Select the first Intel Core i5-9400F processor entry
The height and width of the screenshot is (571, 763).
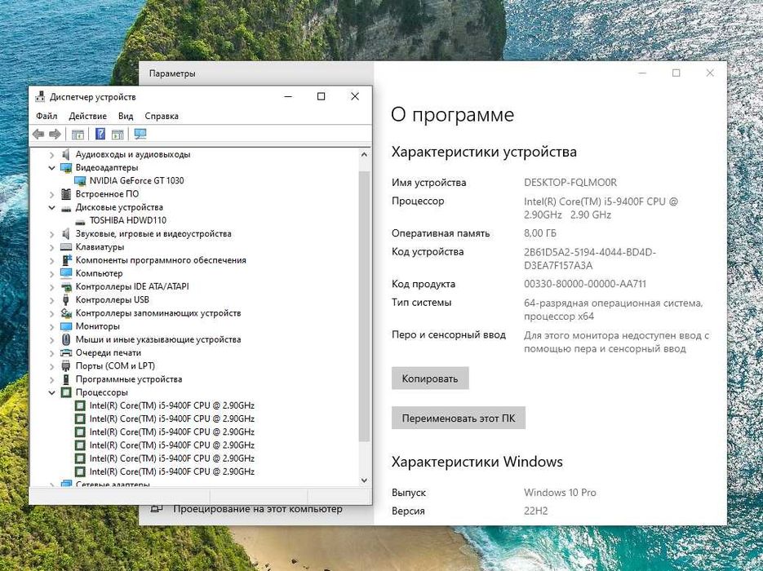(171, 405)
